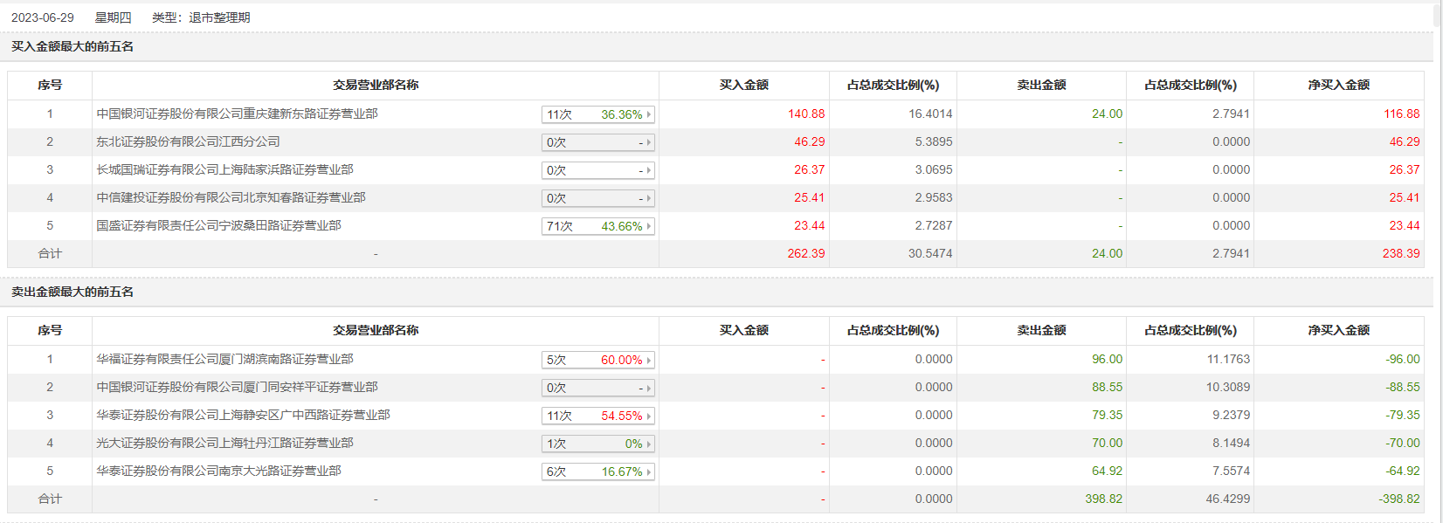Expand the 11次 54.55% dropdown
Viewport: 1443px width, 523px height.
598,416
